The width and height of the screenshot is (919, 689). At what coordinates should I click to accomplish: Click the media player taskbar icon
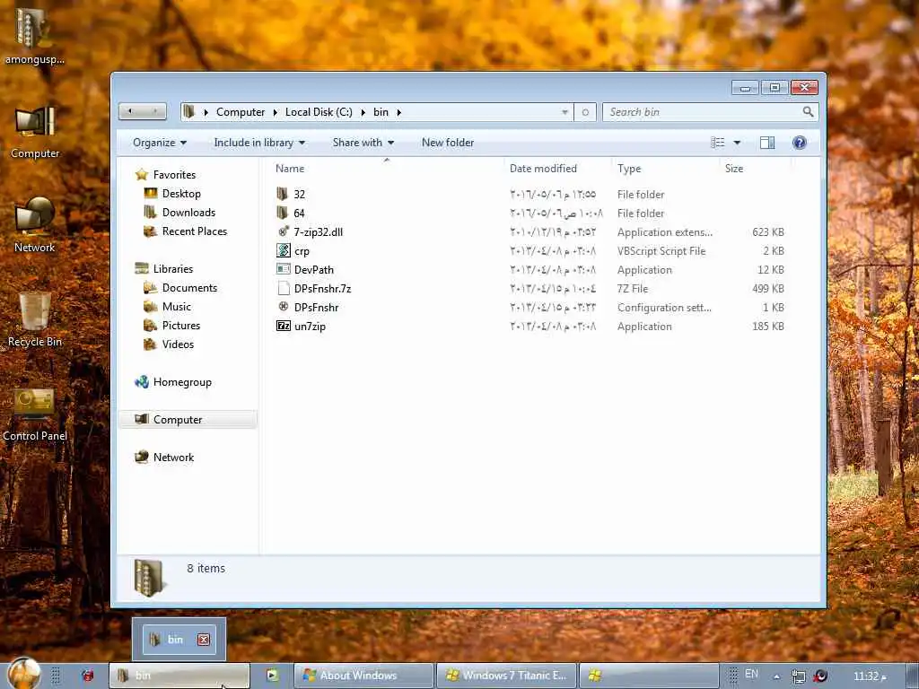click(272, 675)
